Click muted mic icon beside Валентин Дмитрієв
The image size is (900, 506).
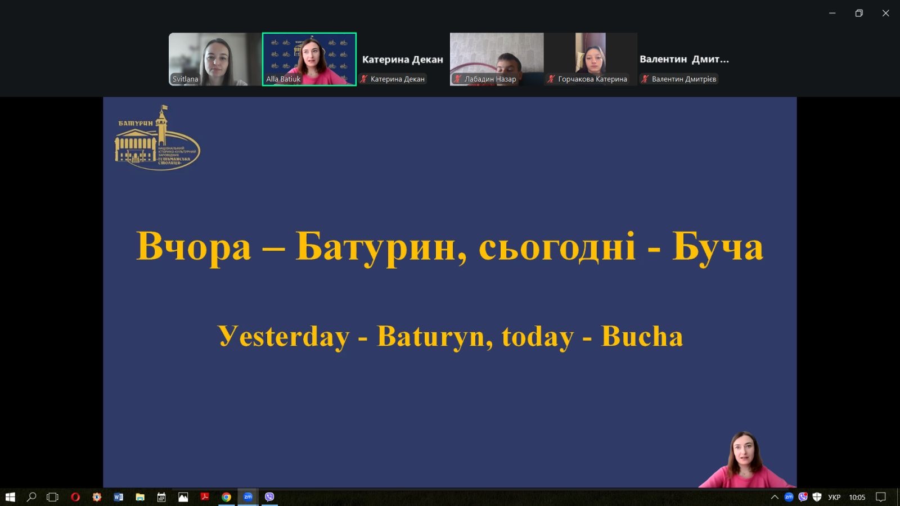[x=645, y=79]
